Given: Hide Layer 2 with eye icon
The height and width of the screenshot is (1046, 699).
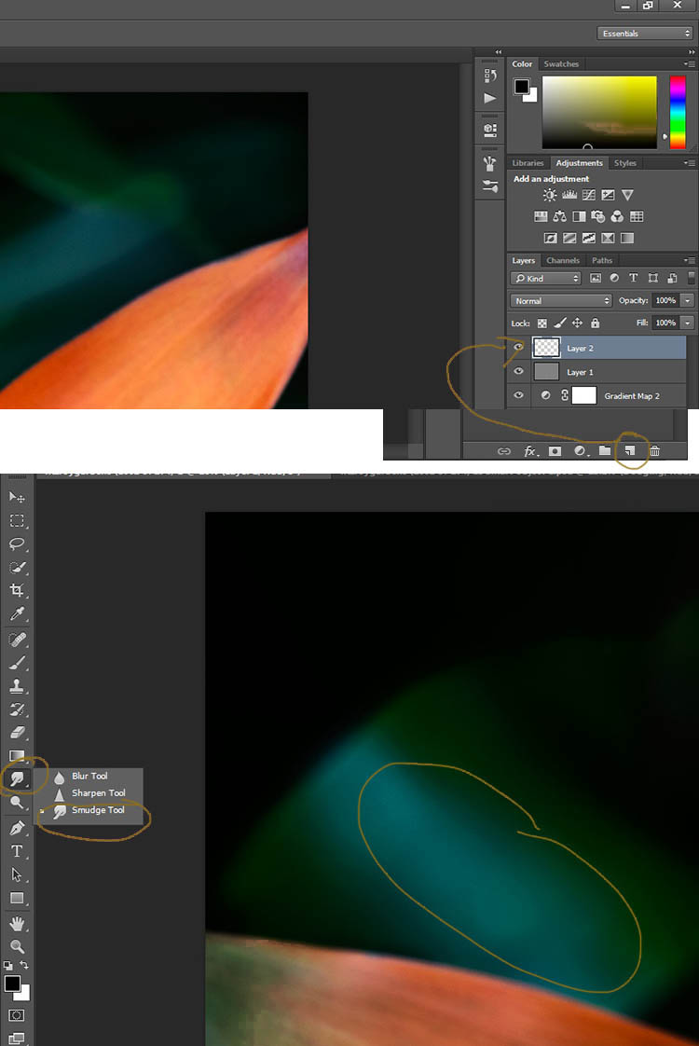Looking at the screenshot, I should [x=519, y=347].
